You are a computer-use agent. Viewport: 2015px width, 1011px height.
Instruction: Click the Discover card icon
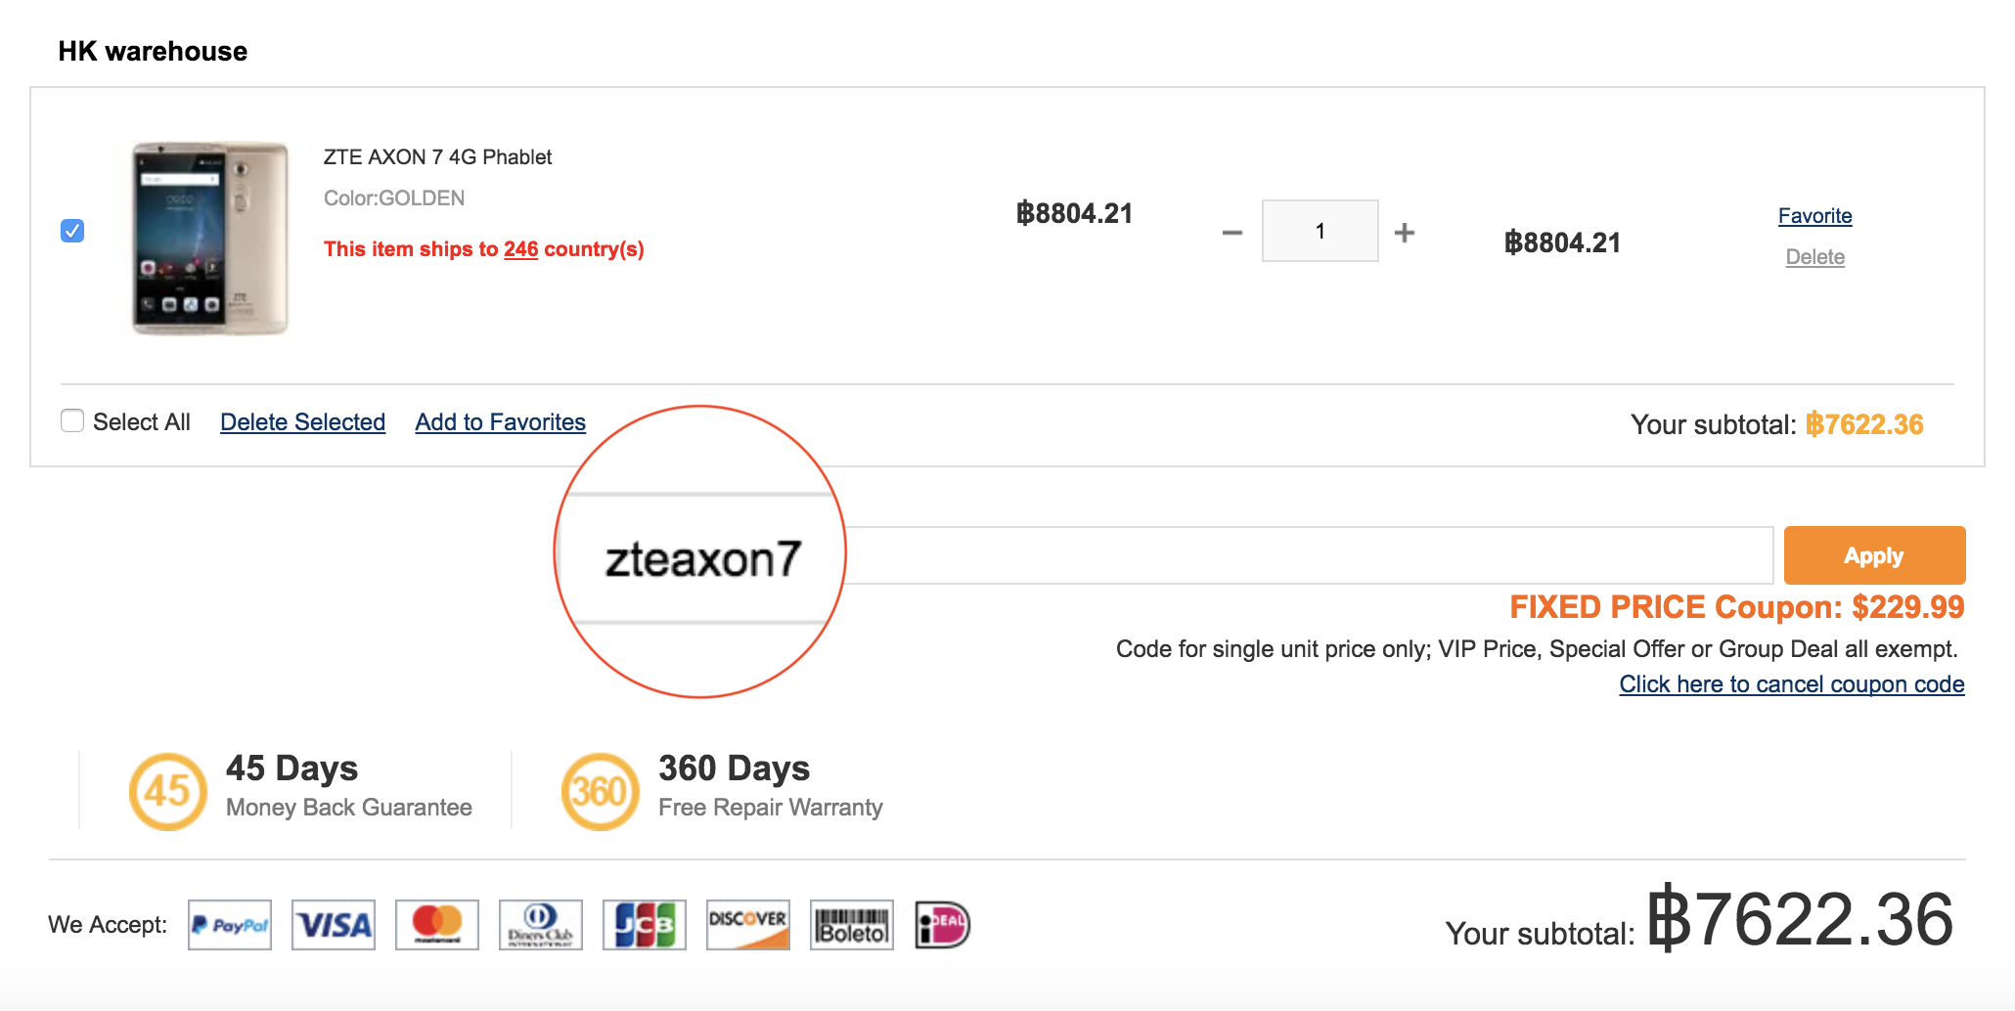748,925
